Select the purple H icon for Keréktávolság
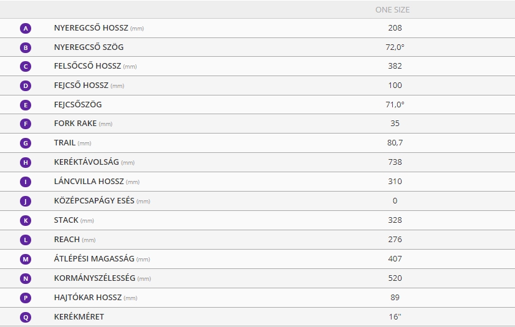This screenshot has width=515, height=327. [x=26, y=162]
